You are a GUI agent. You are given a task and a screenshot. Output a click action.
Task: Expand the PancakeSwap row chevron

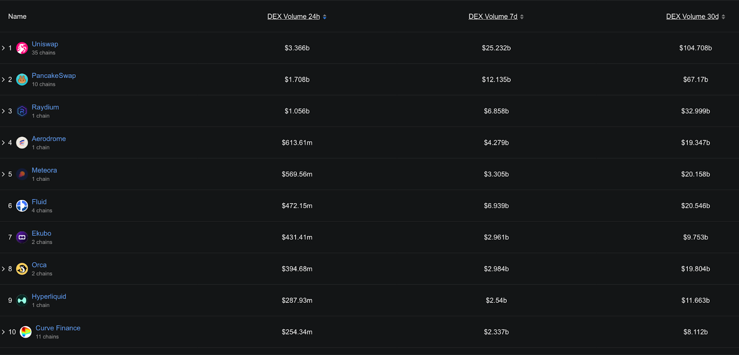pos(4,79)
